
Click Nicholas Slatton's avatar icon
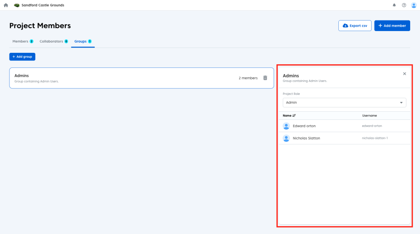tap(286, 138)
